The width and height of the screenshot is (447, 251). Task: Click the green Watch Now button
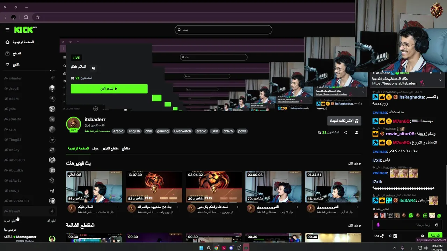point(109,89)
